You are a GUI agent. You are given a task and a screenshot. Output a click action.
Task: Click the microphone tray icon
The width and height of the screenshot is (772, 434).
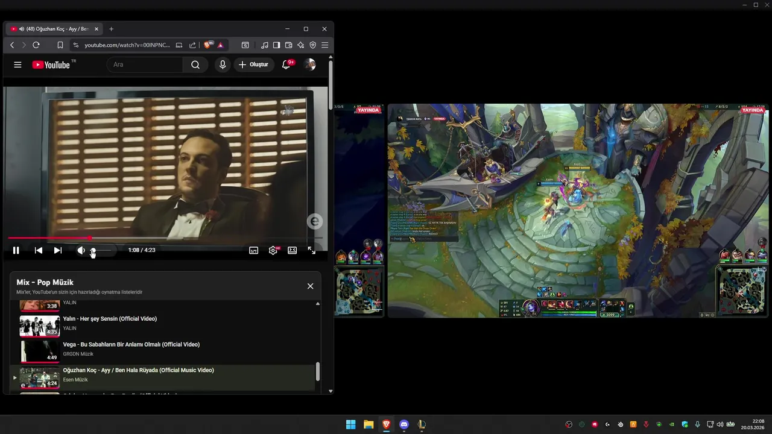697,424
